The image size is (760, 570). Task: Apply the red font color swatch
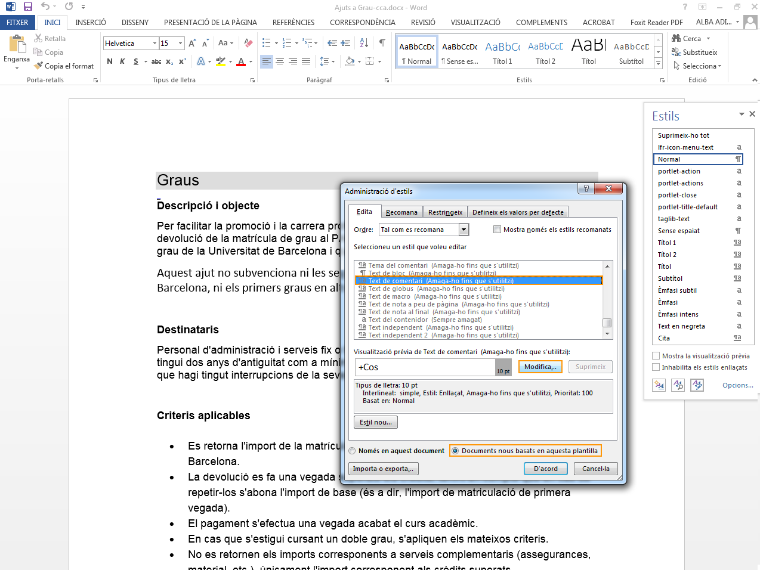241,61
